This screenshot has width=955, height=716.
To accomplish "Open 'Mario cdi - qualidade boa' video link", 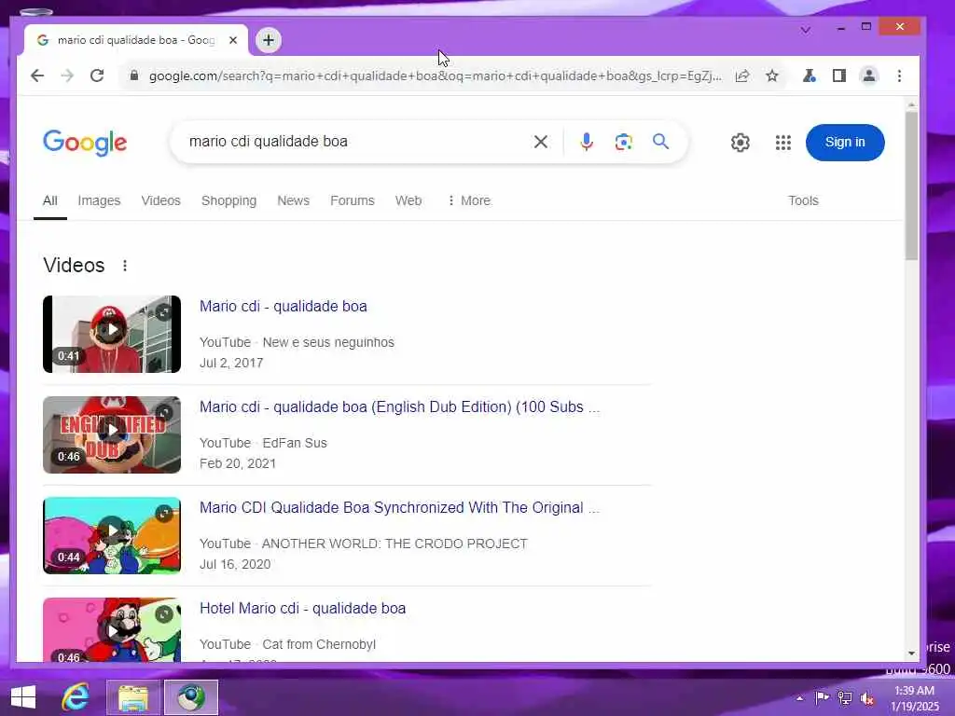I will pyautogui.click(x=284, y=306).
